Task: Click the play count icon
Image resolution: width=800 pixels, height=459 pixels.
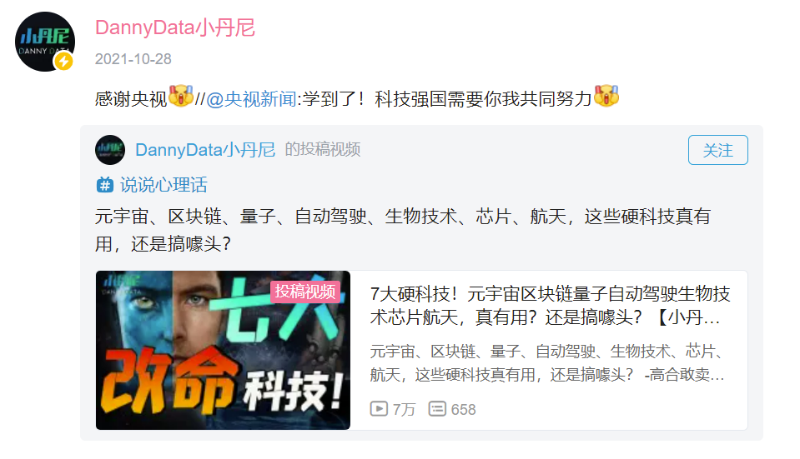Action: click(379, 408)
